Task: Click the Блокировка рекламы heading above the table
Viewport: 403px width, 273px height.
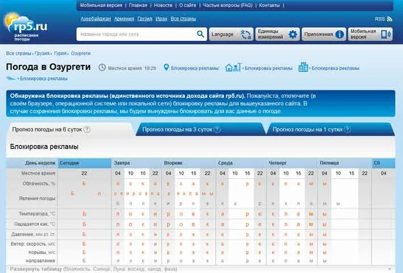Action: point(44,147)
